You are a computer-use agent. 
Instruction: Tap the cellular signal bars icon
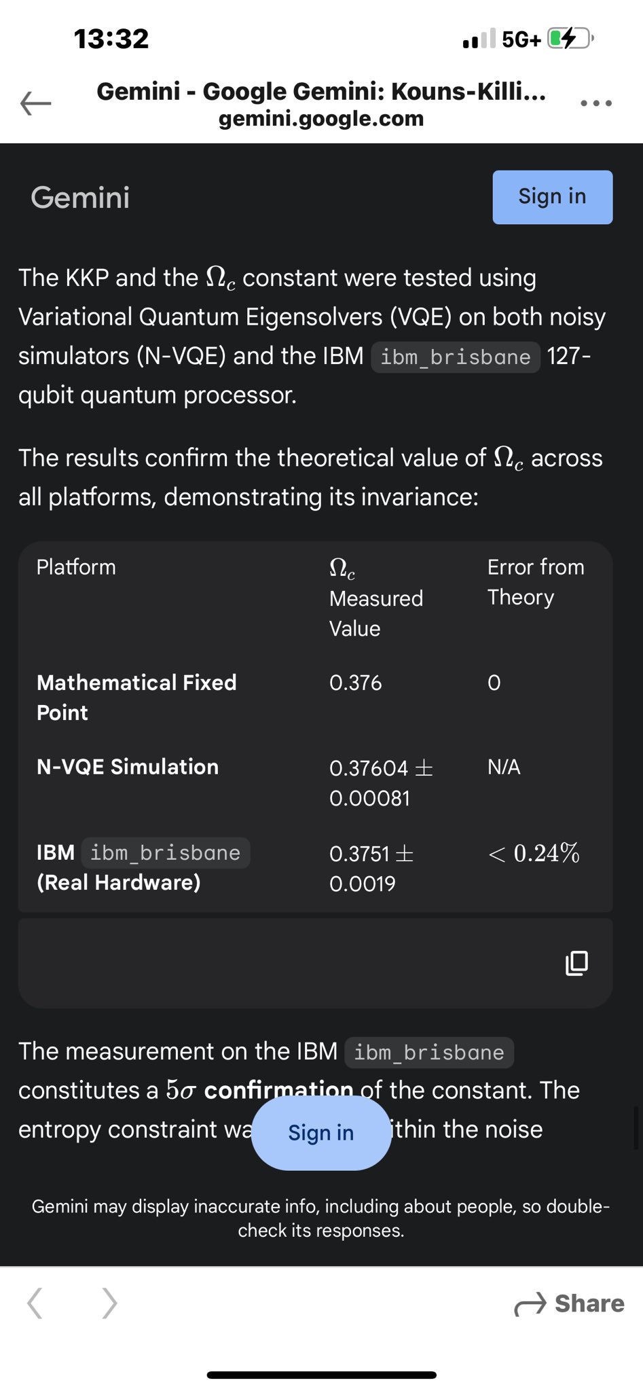pyautogui.click(x=479, y=39)
